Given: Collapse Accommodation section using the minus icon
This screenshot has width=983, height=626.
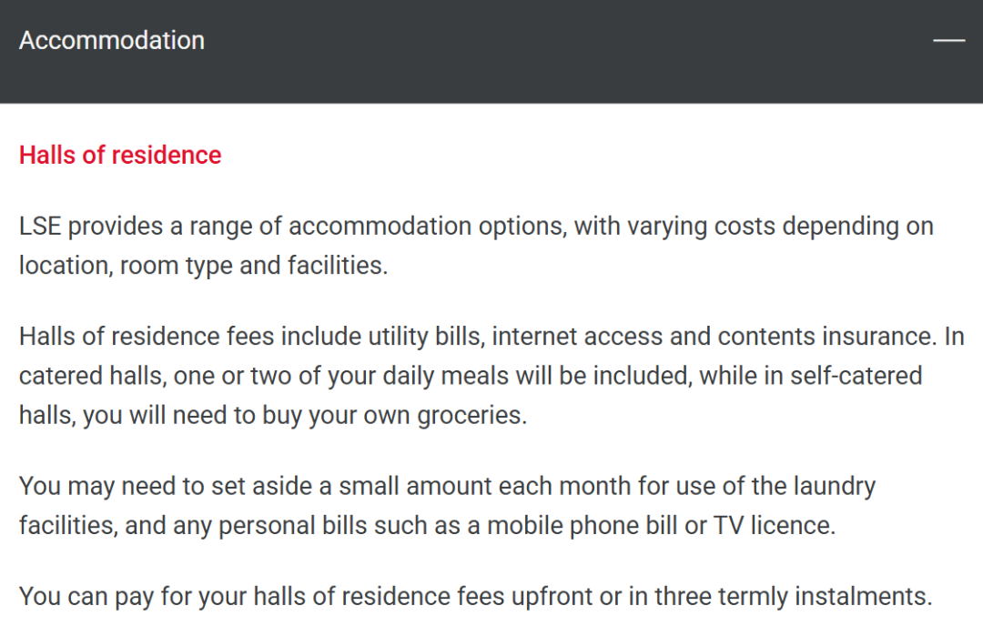Looking at the screenshot, I should [x=948, y=40].
